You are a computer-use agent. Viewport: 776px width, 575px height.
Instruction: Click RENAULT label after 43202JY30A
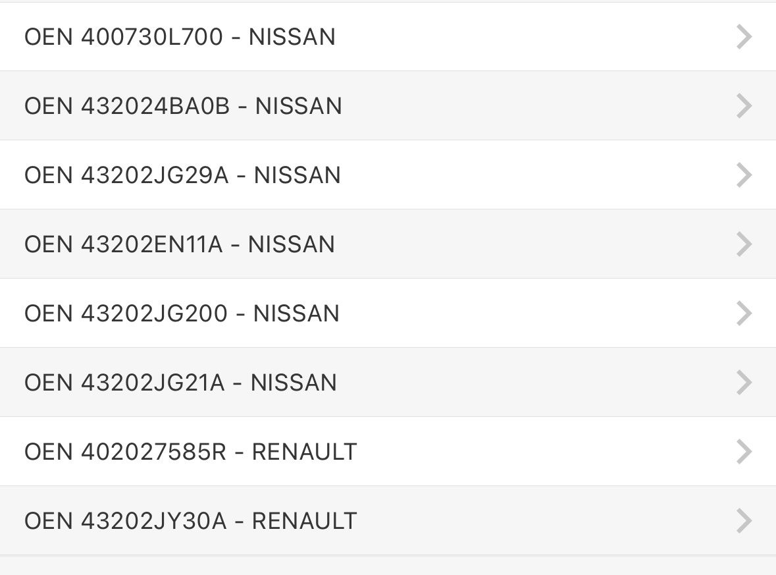(304, 521)
